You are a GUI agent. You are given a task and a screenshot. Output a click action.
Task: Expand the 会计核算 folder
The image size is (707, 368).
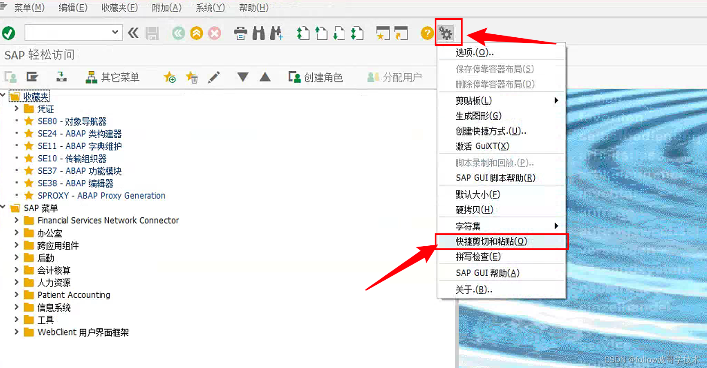16,270
